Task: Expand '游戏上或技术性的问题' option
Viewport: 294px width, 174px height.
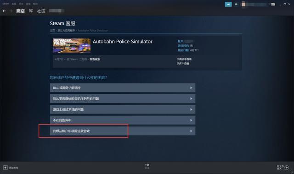Action: pyautogui.click(x=123, y=109)
